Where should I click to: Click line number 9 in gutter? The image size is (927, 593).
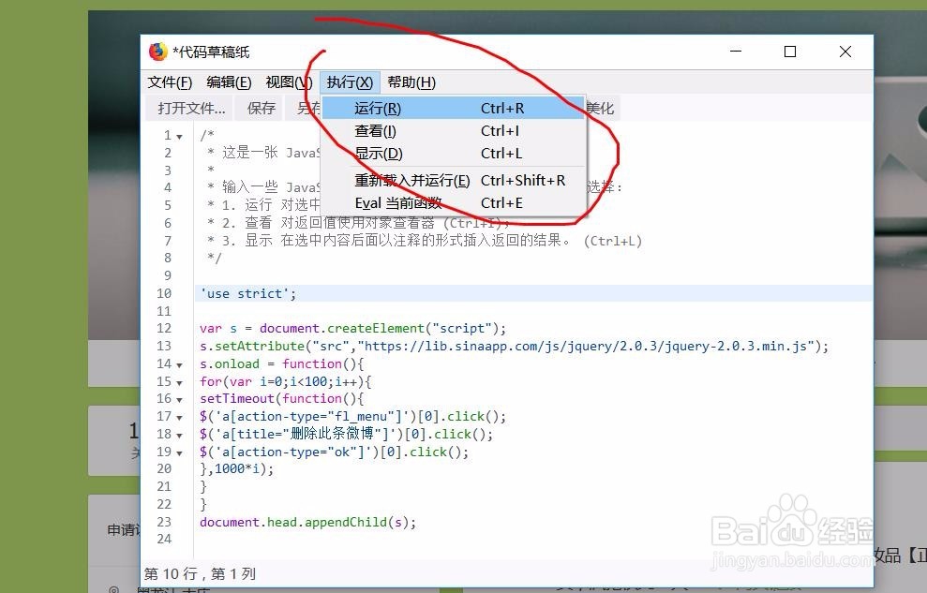click(x=168, y=275)
